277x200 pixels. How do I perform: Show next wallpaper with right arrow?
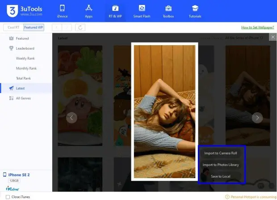257,118
